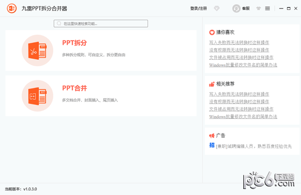This screenshot has width=301, height=195.
Task: Open 客服 customer service
Action: coord(246,9)
